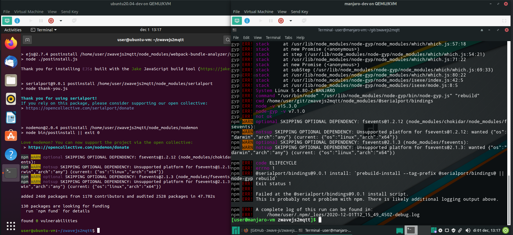Show graphical console in ubuntu VM window

(x=7, y=21)
